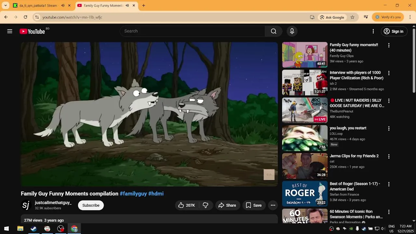Screen dimensions: 416x234
Task: Open Jerma Clips for my Friends 2 thumbnail
Action: pos(305,166)
